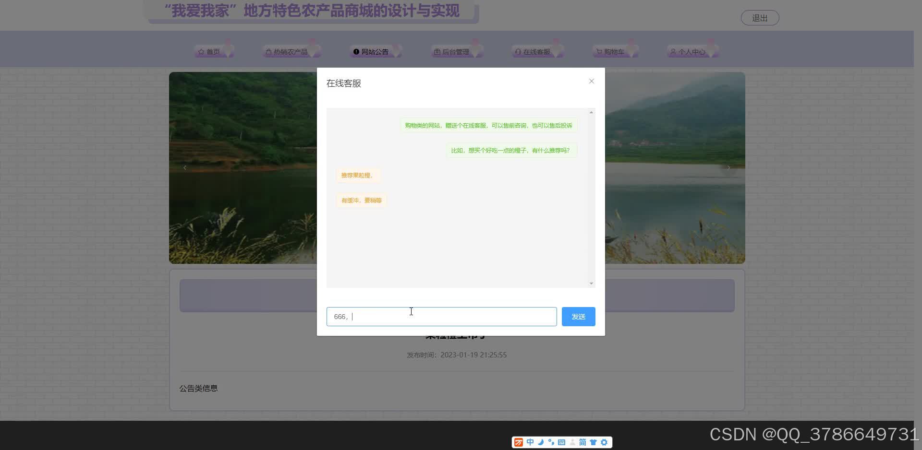The width and height of the screenshot is (922, 450).
Task: Click the shop icon beside 热销农产品
Action: [x=268, y=51]
